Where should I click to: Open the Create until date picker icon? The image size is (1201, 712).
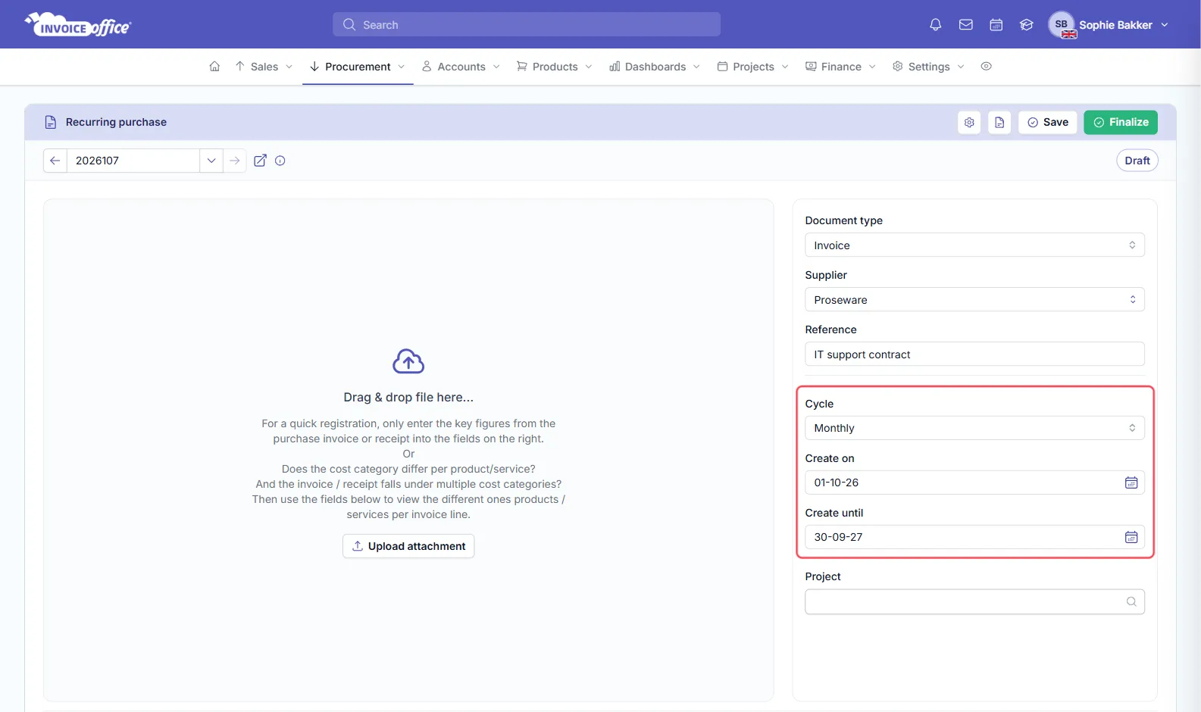pos(1131,537)
